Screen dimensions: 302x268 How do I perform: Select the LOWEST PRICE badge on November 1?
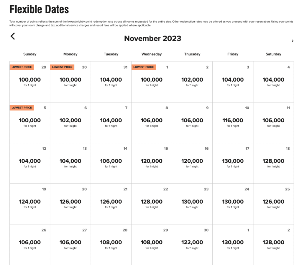pyautogui.click(x=143, y=67)
